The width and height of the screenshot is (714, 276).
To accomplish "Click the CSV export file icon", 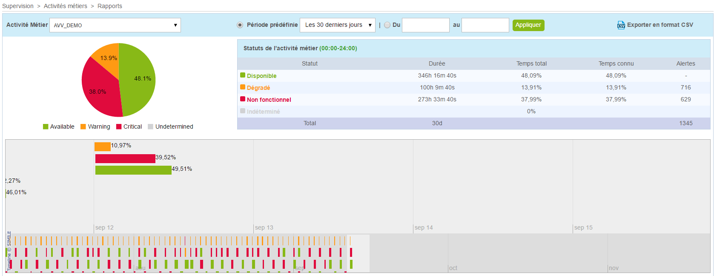I will 621,25.
